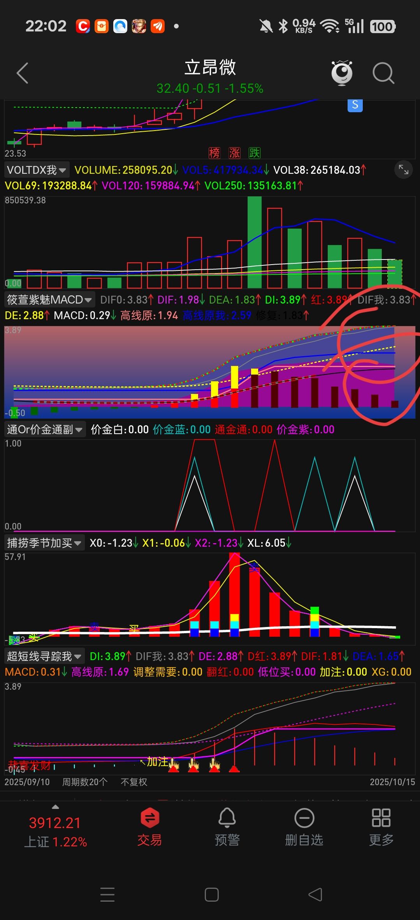Tap the VOL69:193288.84 value
Viewport: 420px width, 920px height.
(x=51, y=185)
